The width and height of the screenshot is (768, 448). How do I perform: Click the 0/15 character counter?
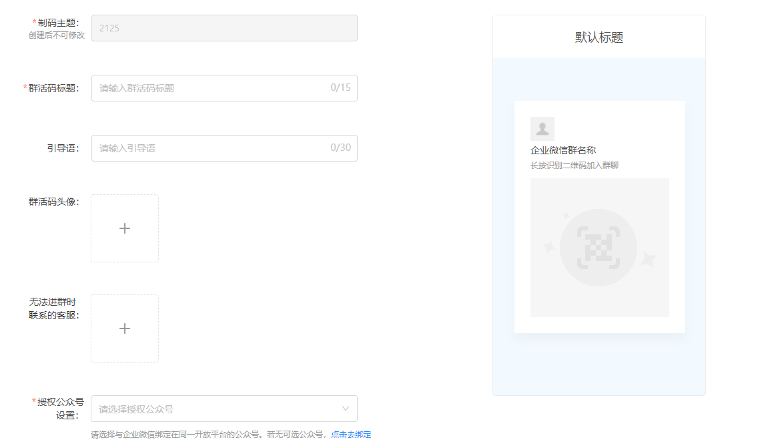tap(340, 87)
